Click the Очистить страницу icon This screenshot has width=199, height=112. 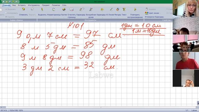(x=72, y=9)
